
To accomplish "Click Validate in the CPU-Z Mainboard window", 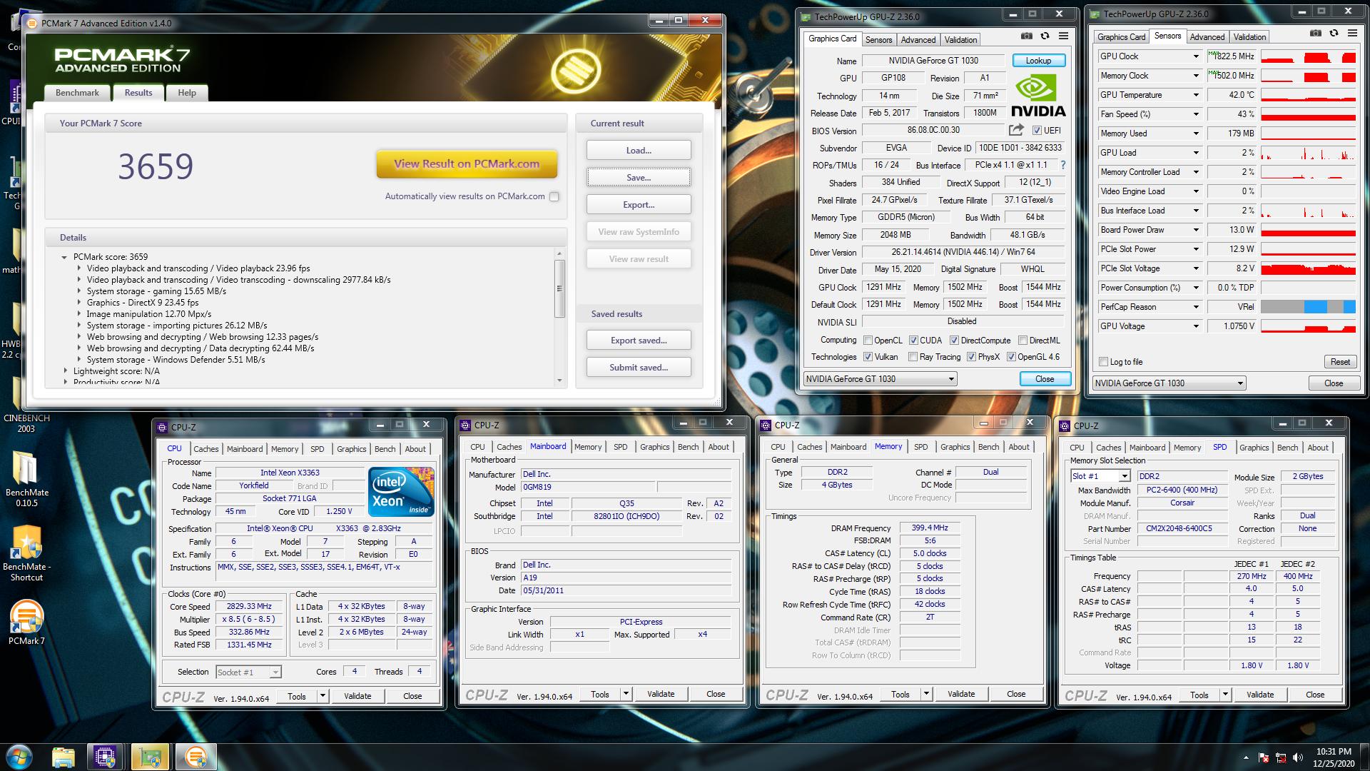I will point(661,694).
